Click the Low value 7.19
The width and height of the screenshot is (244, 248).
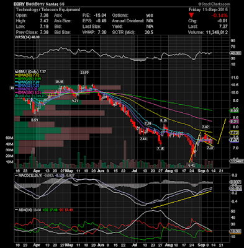click(45, 27)
